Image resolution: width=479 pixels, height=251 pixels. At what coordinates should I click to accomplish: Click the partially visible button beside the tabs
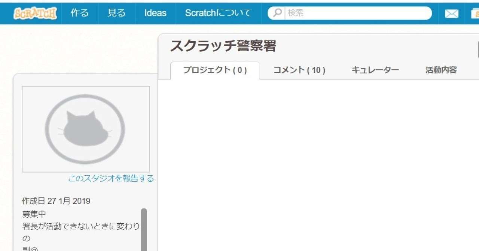477,49
